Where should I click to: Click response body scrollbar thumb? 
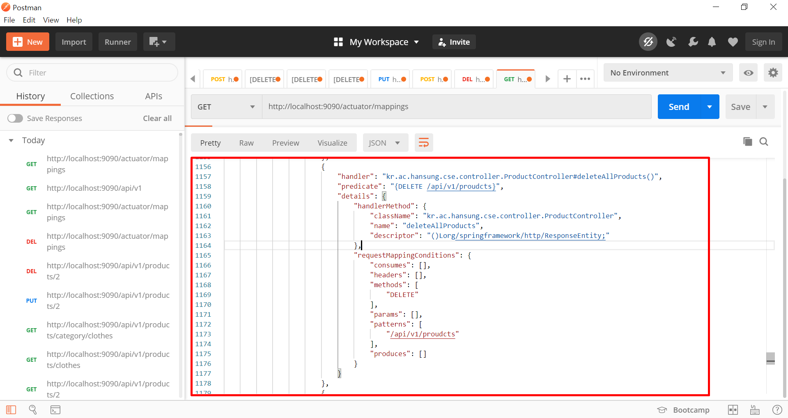pos(770,358)
